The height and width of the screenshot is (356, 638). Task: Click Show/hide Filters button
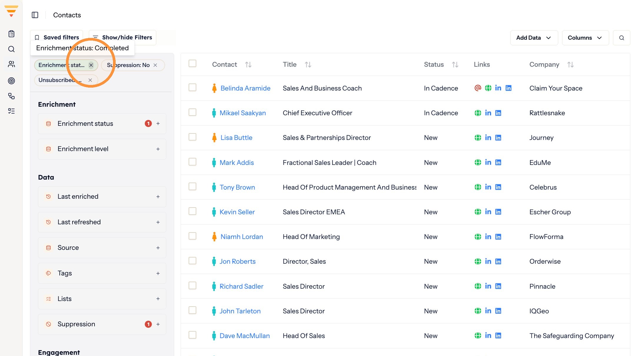coord(122,37)
